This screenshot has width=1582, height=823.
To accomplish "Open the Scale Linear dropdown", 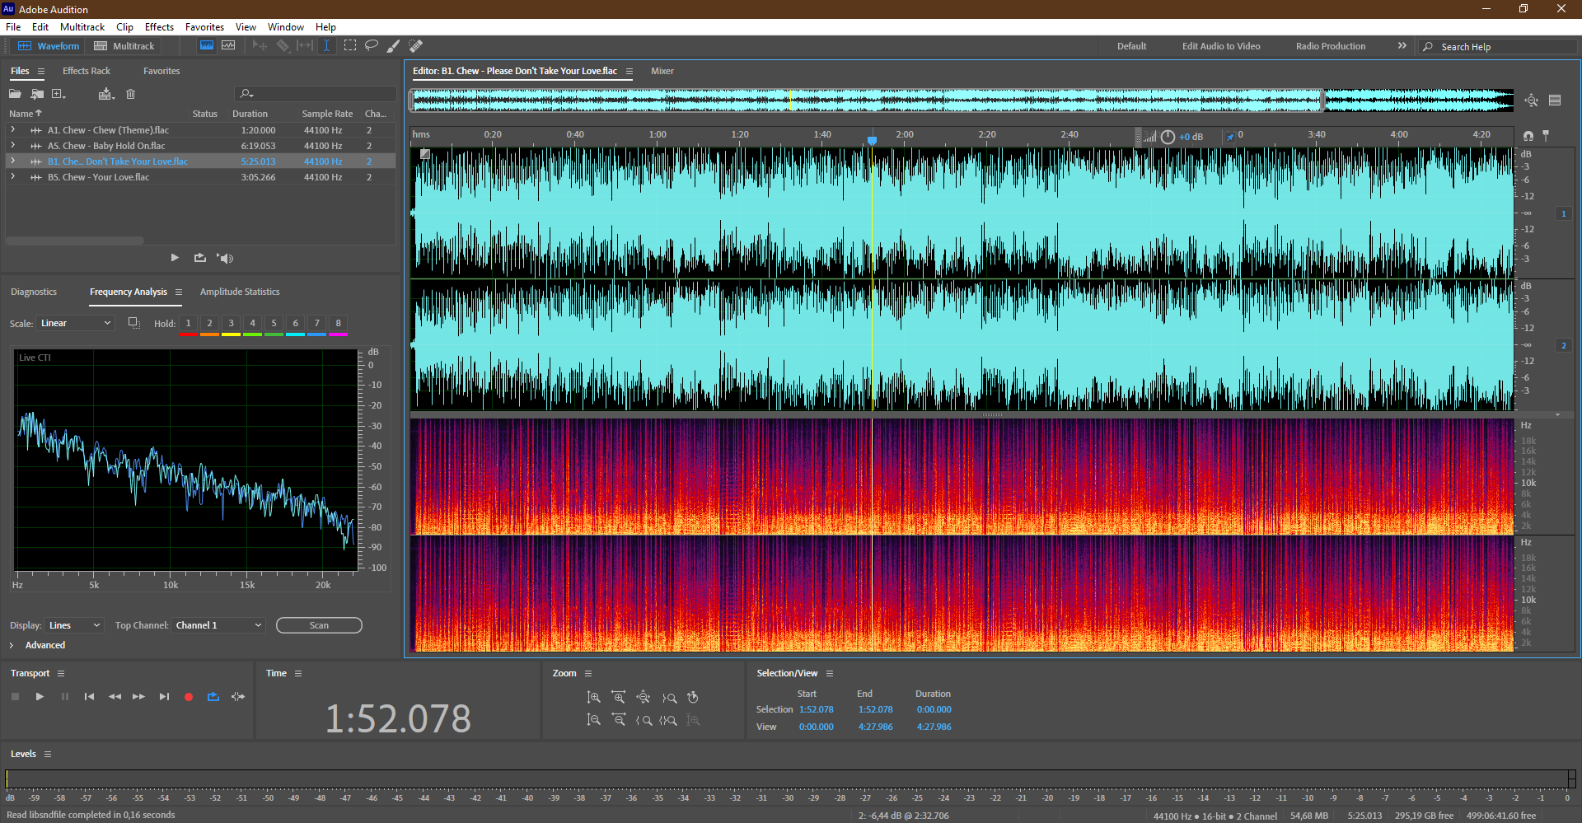I will pos(75,323).
